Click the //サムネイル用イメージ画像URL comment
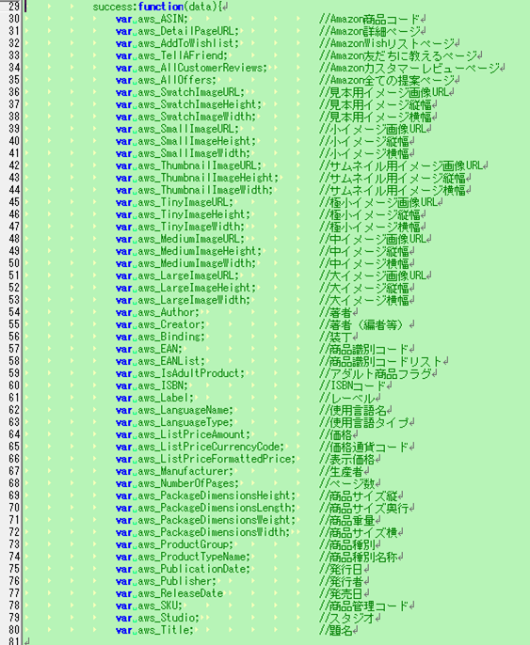This screenshot has width=530, height=645. click(x=401, y=165)
